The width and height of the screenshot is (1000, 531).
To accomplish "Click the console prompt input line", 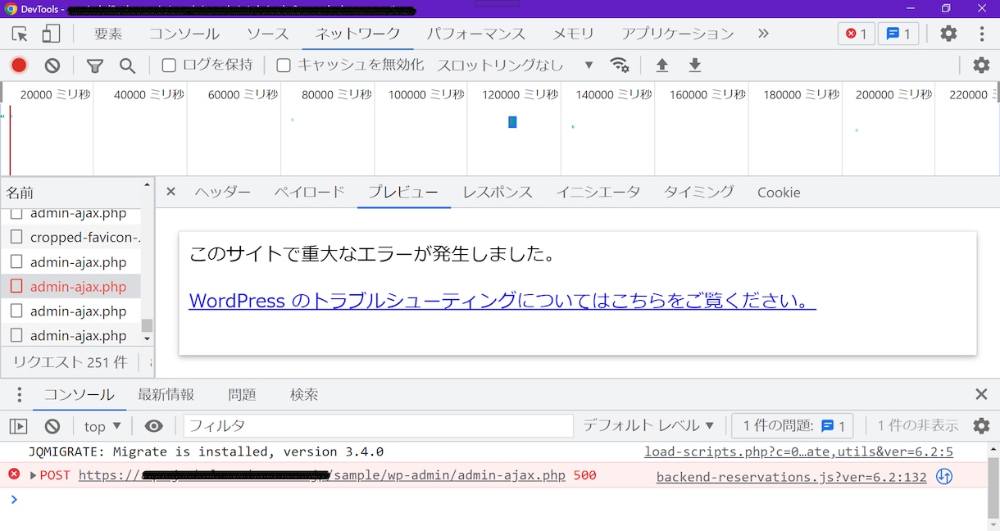I will tap(500, 499).
